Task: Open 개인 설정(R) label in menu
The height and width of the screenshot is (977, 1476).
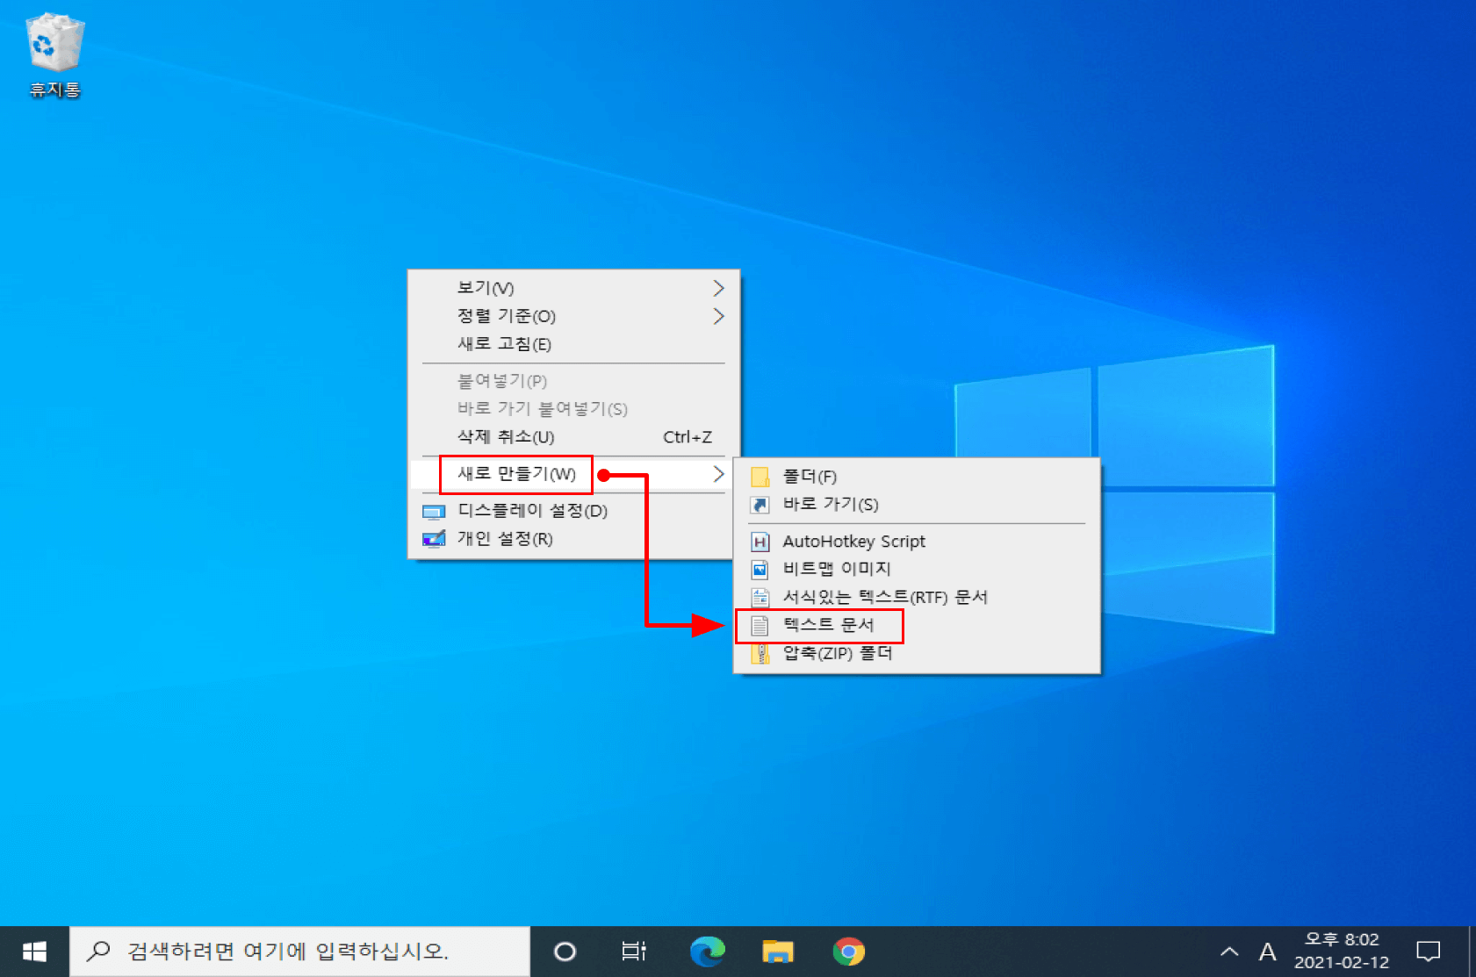Action: (x=505, y=539)
